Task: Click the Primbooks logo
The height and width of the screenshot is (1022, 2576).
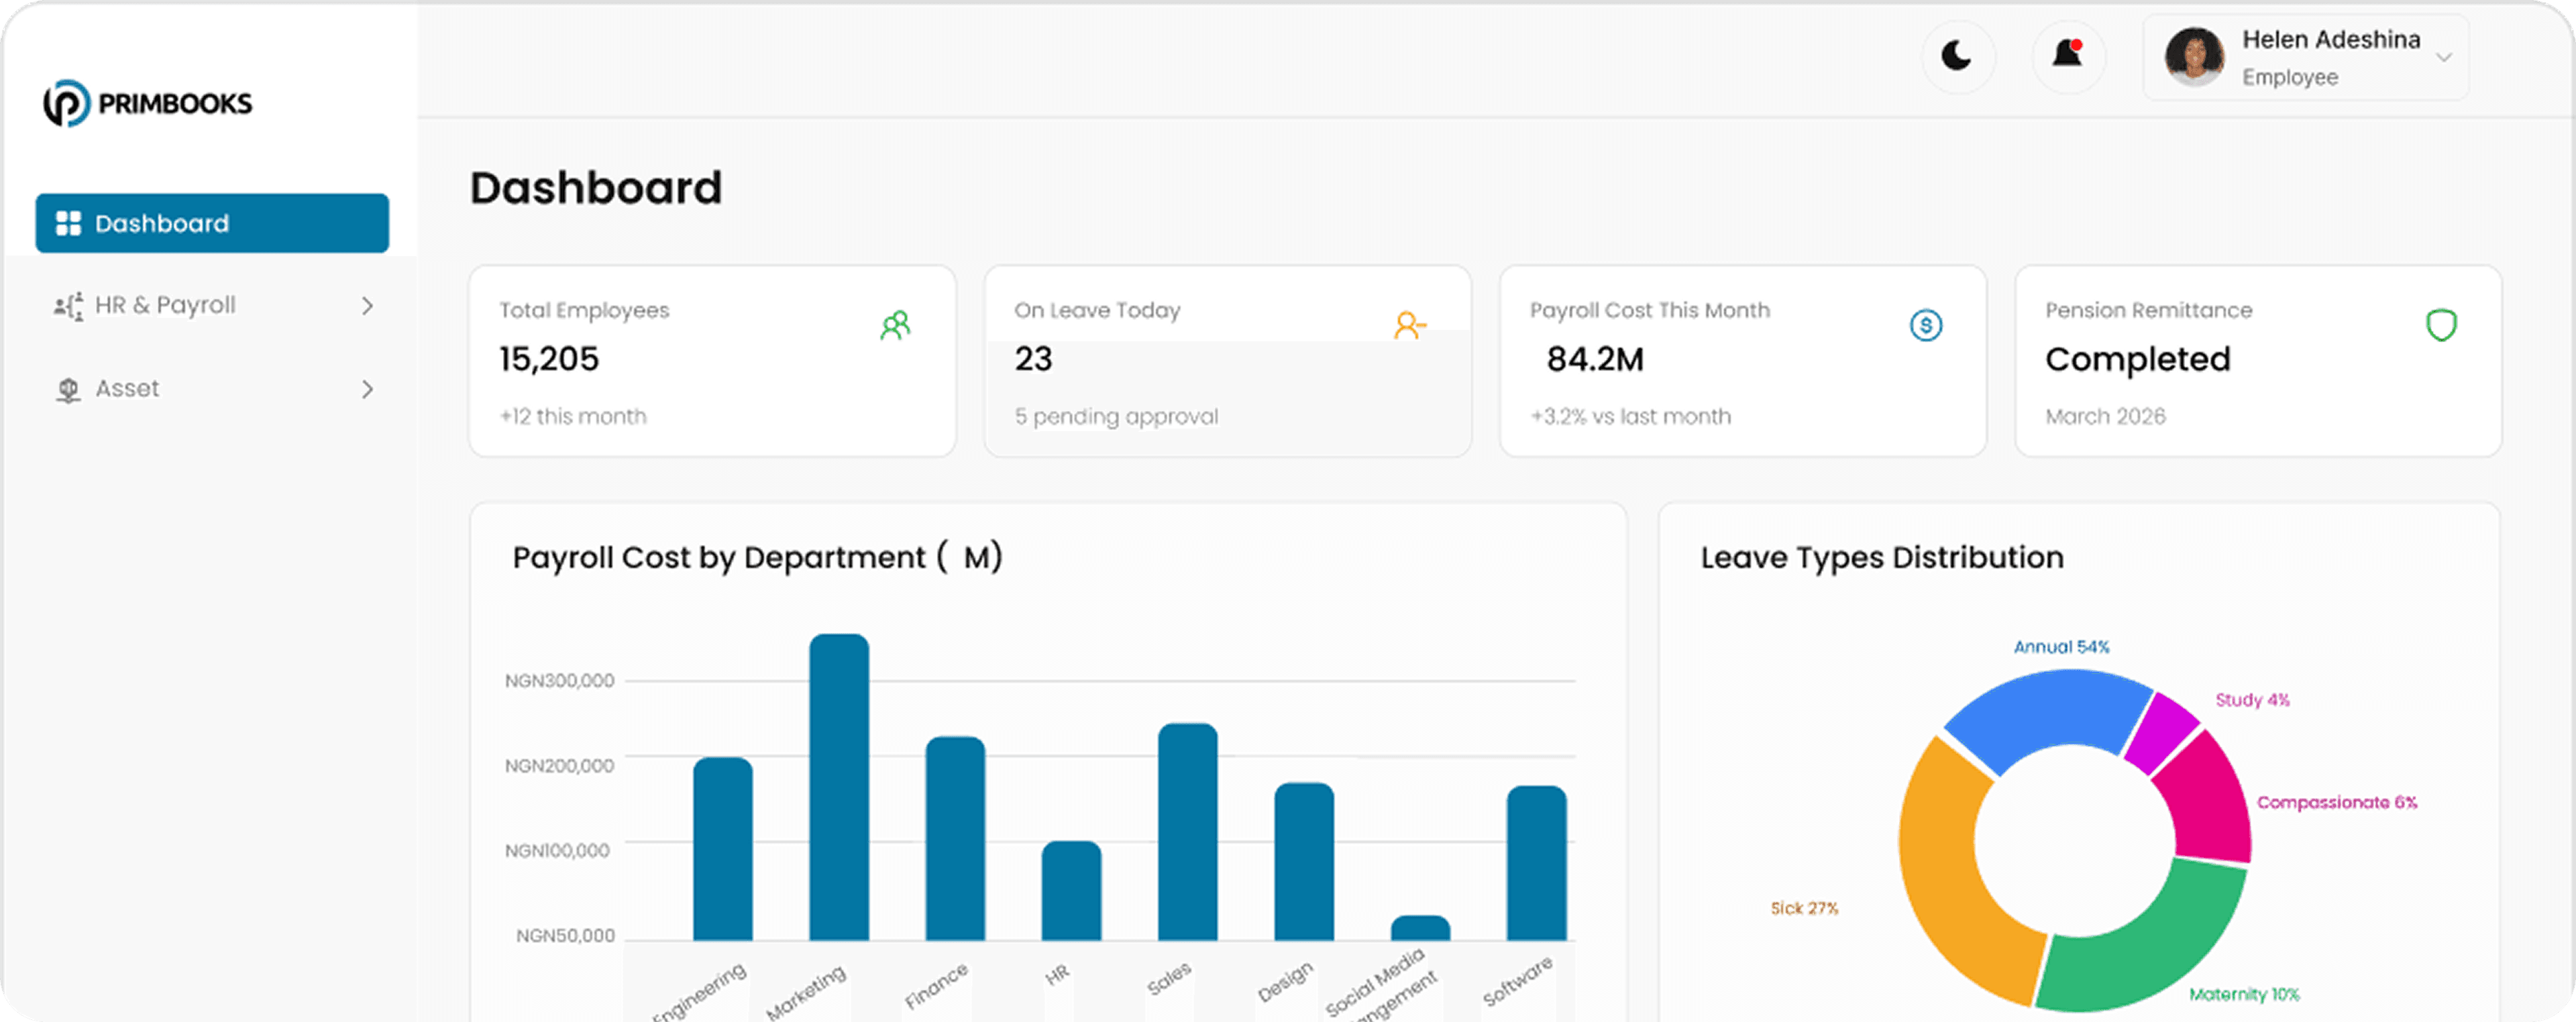Action: [x=148, y=103]
